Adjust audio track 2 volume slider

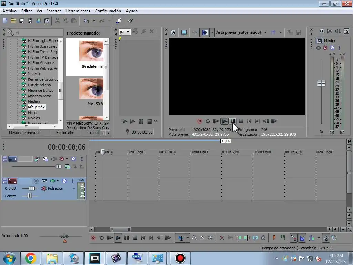point(32,188)
